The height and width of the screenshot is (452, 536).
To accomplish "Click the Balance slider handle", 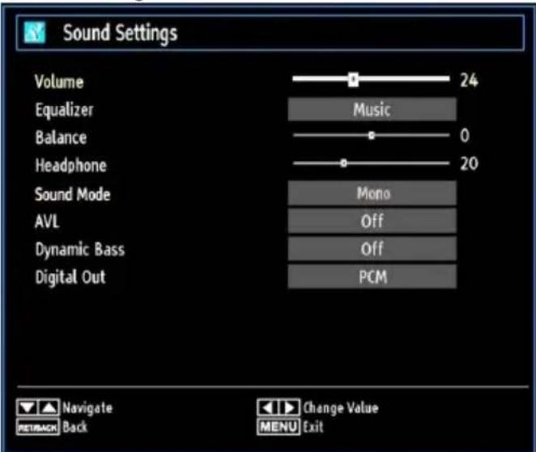I will tap(372, 136).
